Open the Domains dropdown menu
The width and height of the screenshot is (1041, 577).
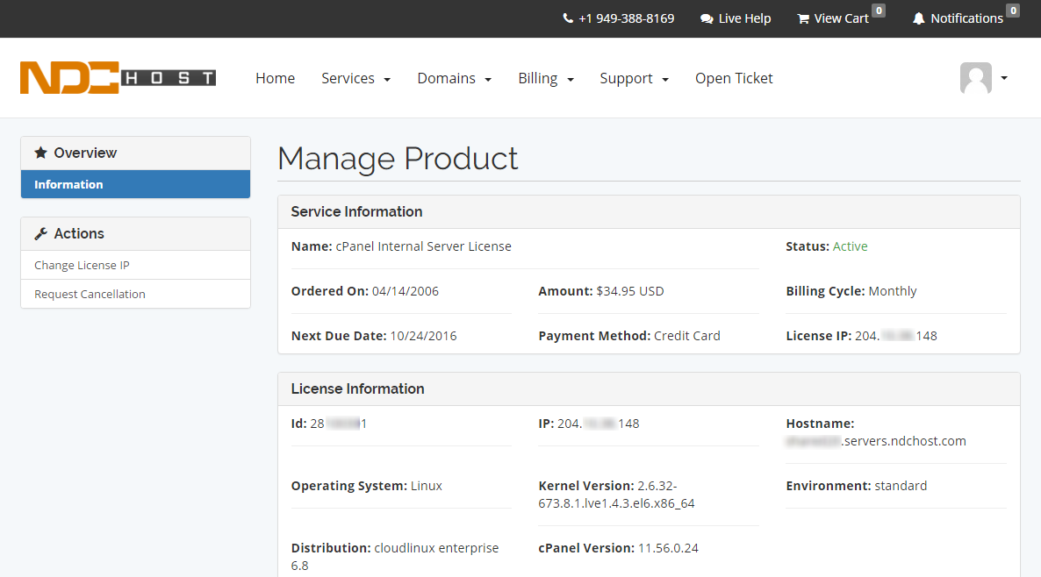(454, 78)
